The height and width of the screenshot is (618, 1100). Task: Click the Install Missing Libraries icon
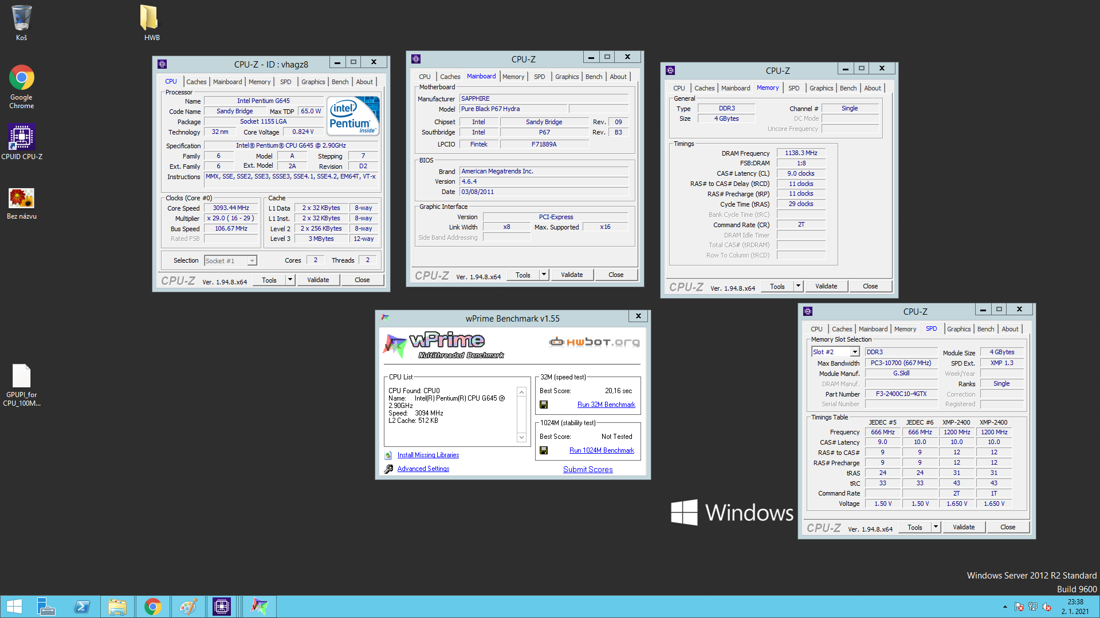tap(388, 455)
